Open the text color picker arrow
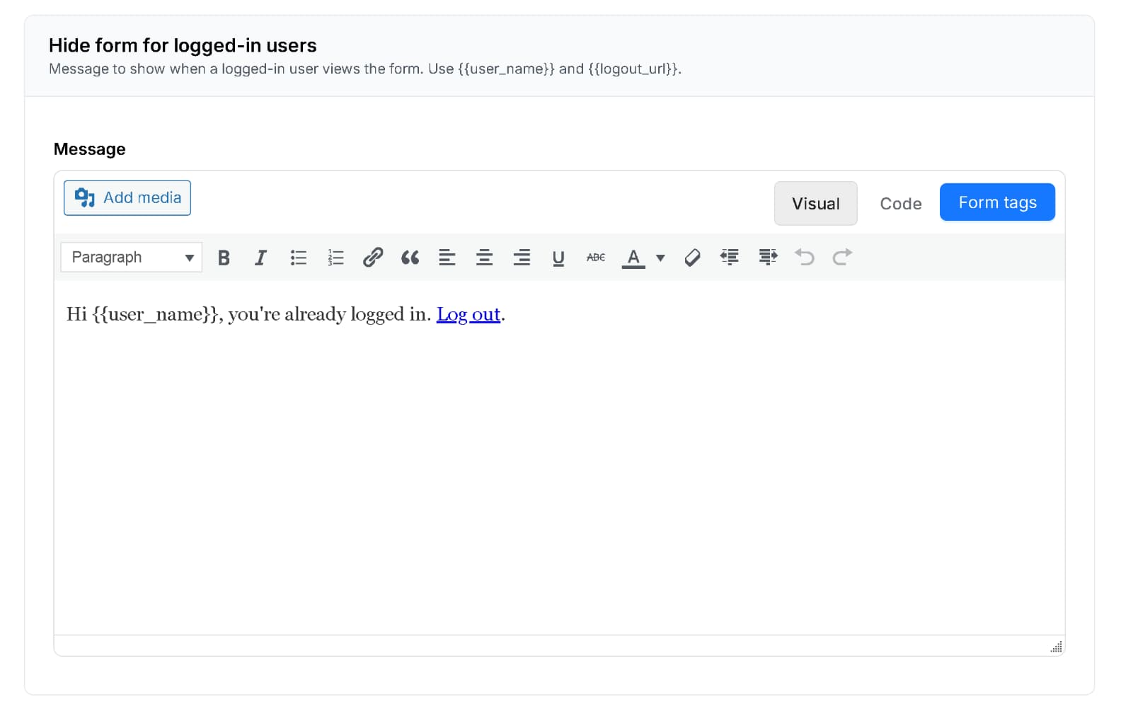Image resolution: width=1121 pixels, height=709 pixels. 660,258
